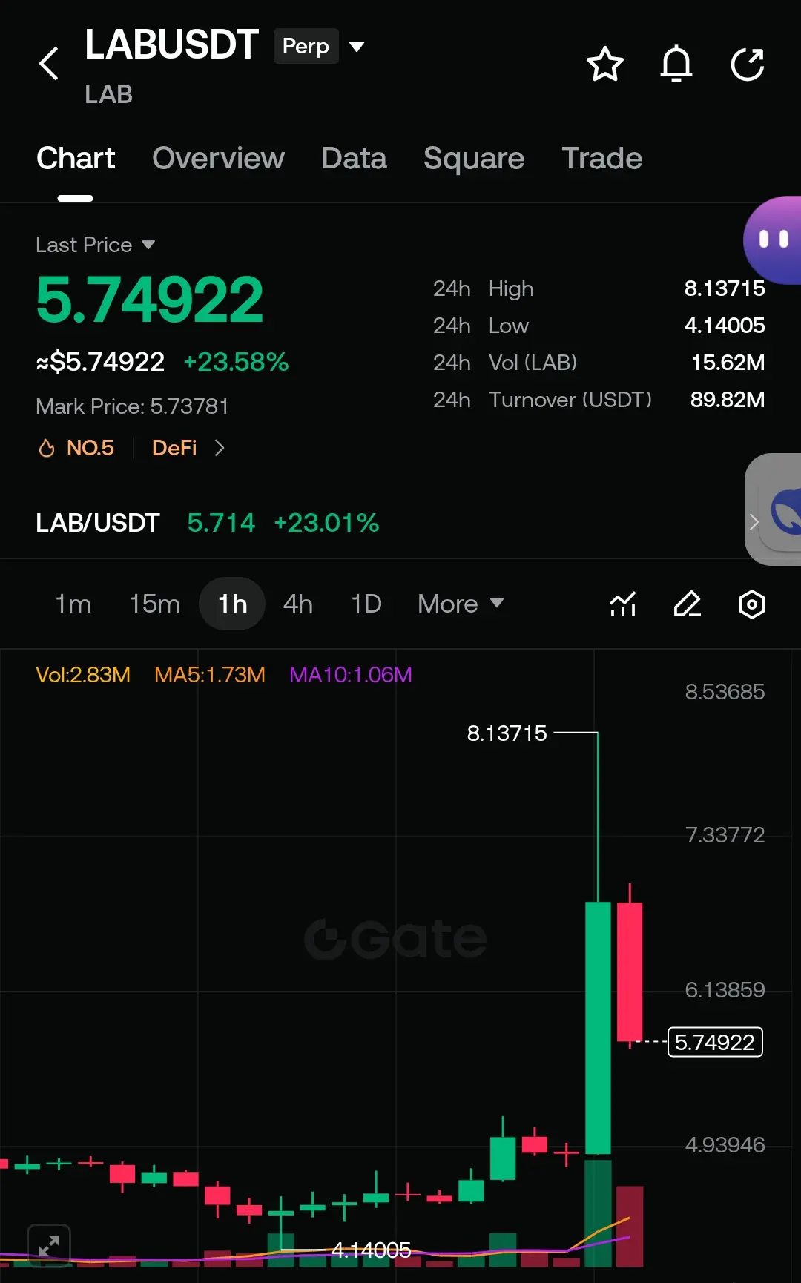Open the Data tab
This screenshot has width=801, height=1283.
pos(354,158)
